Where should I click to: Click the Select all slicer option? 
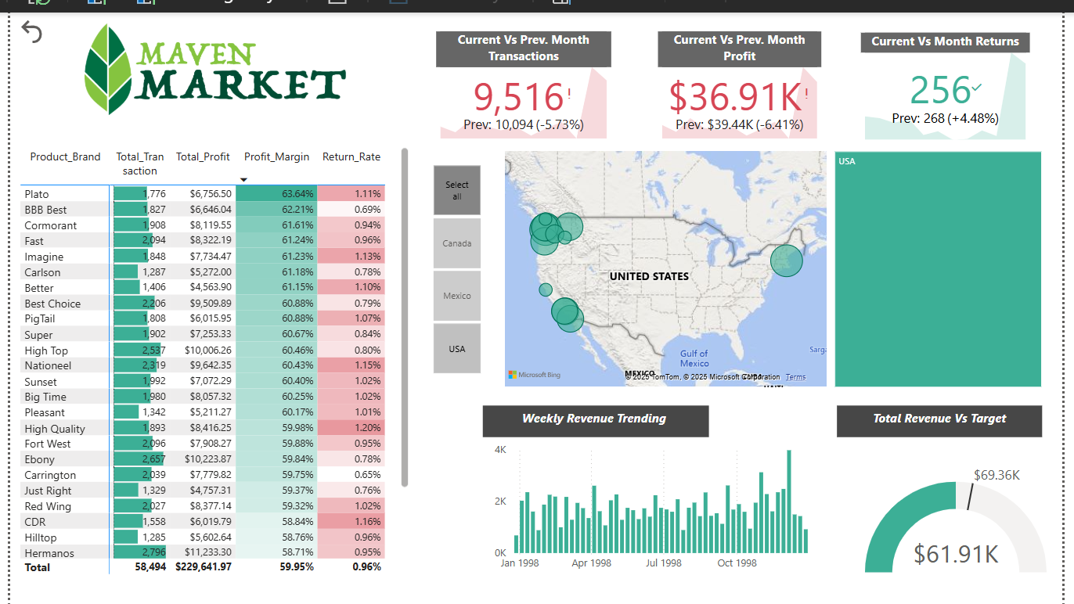click(x=457, y=190)
